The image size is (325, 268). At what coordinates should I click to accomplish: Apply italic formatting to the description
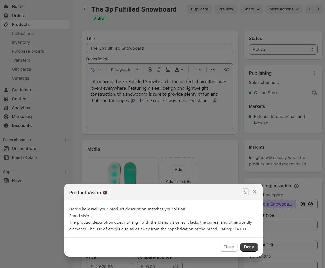click(159, 69)
